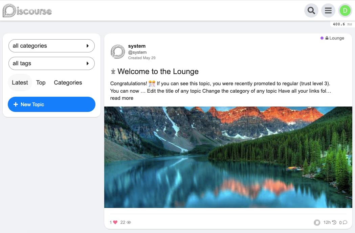
Task: Click the last poster avatar near 12h
Action: click(317, 222)
